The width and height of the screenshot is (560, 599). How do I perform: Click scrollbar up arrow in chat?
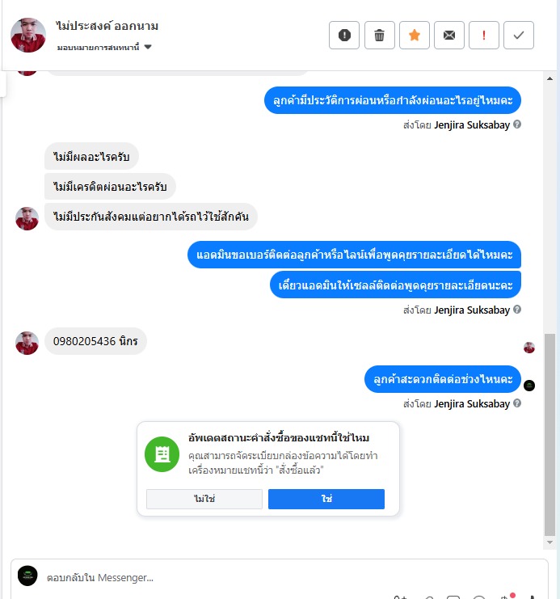(x=549, y=78)
